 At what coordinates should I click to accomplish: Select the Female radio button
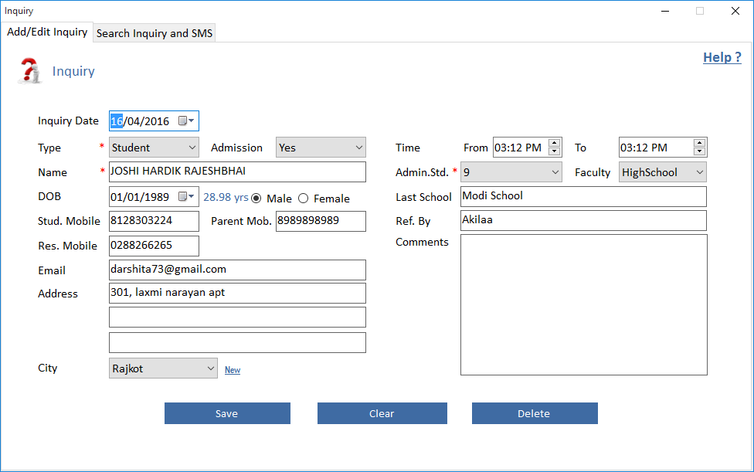(304, 199)
